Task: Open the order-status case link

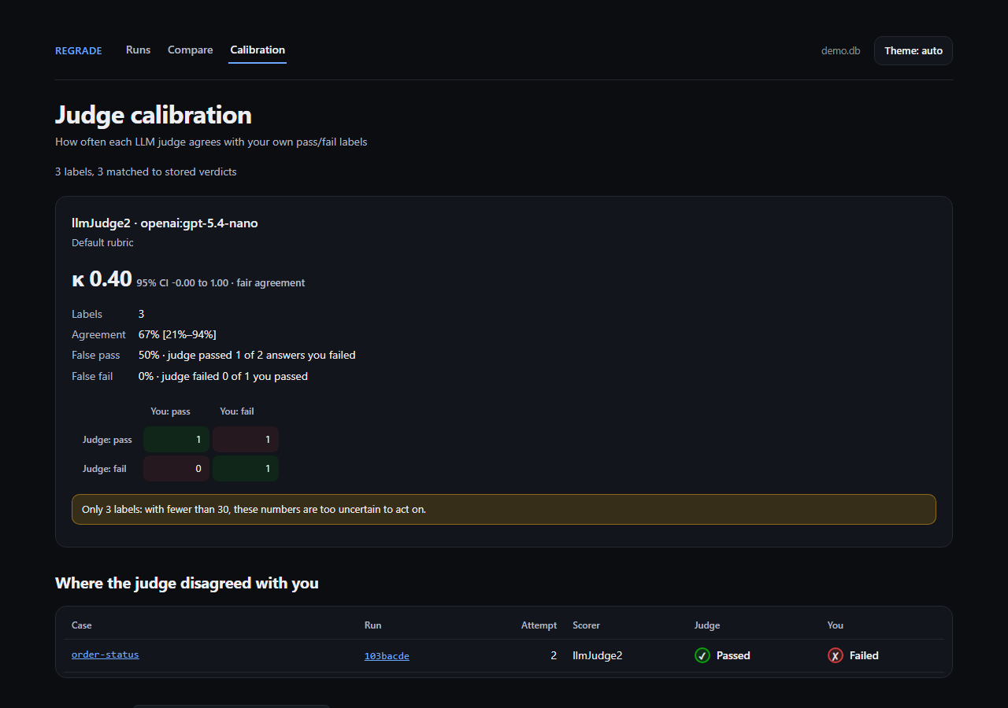Action: (106, 655)
